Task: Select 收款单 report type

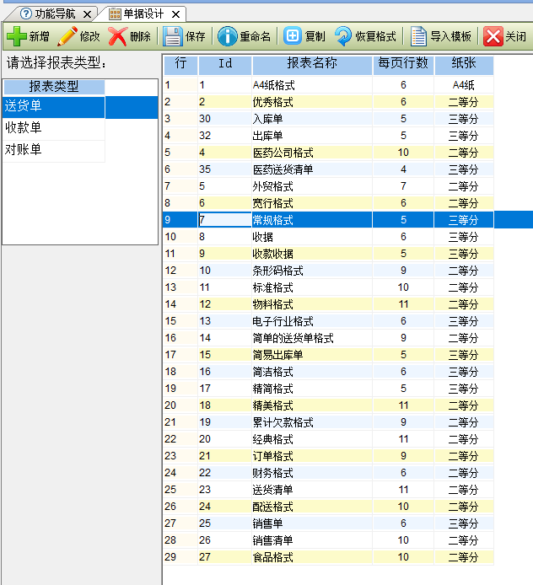Action: 54,129
